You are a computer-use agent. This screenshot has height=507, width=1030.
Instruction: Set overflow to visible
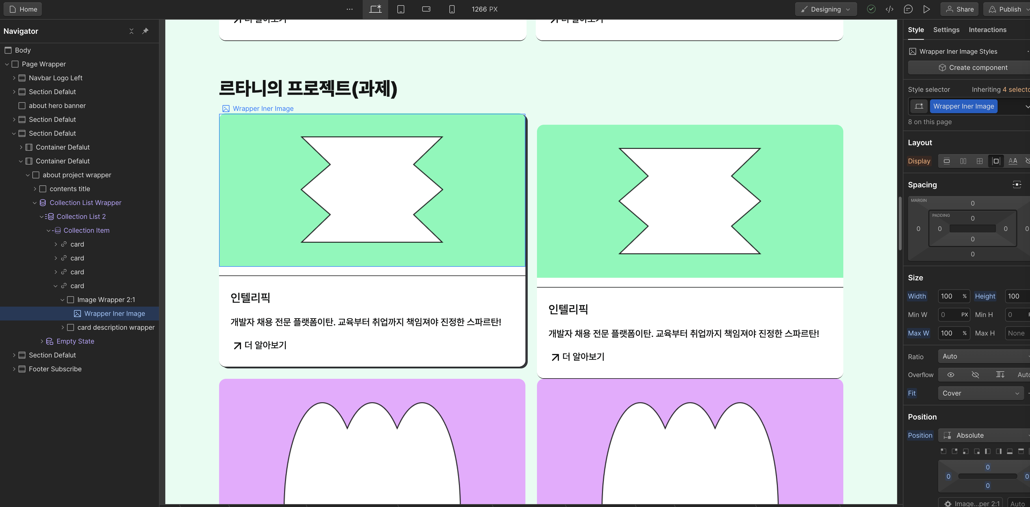click(x=951, y=375)
